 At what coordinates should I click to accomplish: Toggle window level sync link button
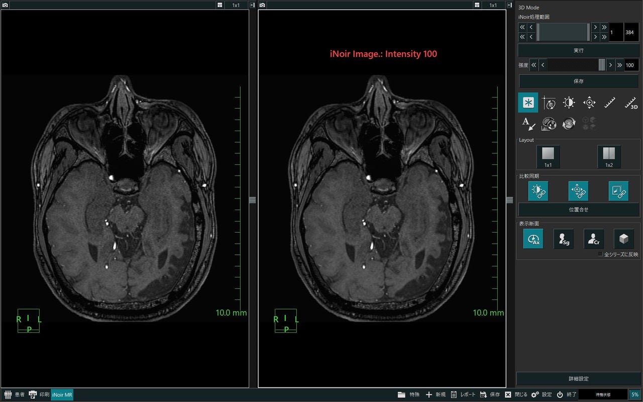[x=538, y=191]
